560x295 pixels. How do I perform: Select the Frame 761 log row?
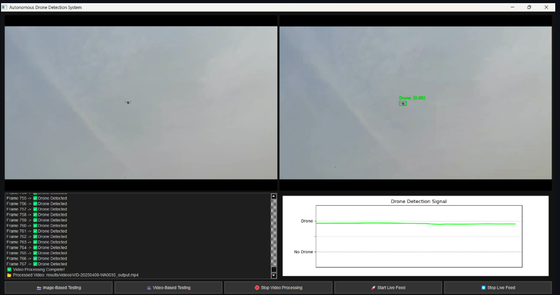[37, 231]
